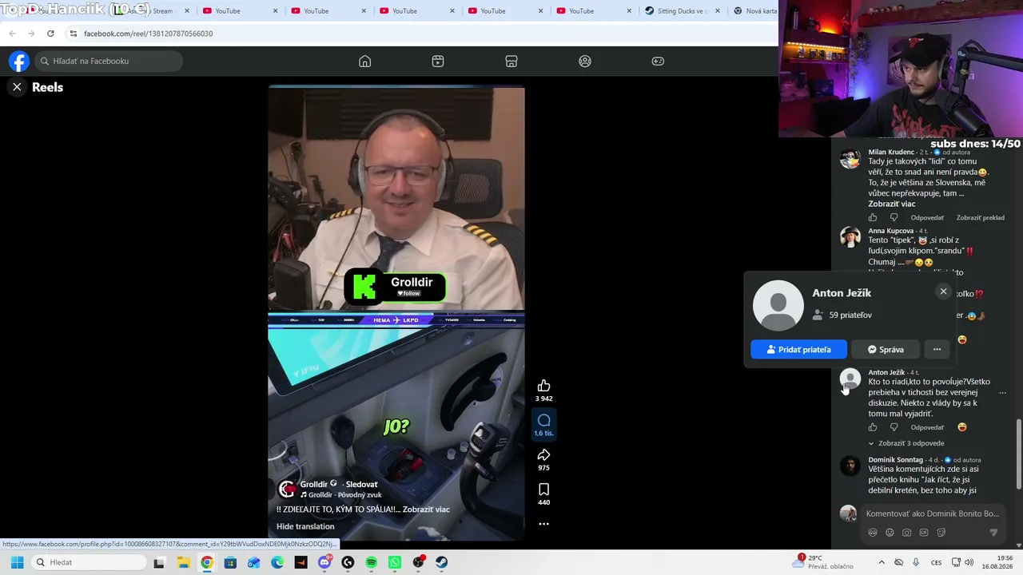Open Spotify from the taskbar
Image resolution: width=1023 pixels, height=575 pixels.
click(x=372, y=562)
